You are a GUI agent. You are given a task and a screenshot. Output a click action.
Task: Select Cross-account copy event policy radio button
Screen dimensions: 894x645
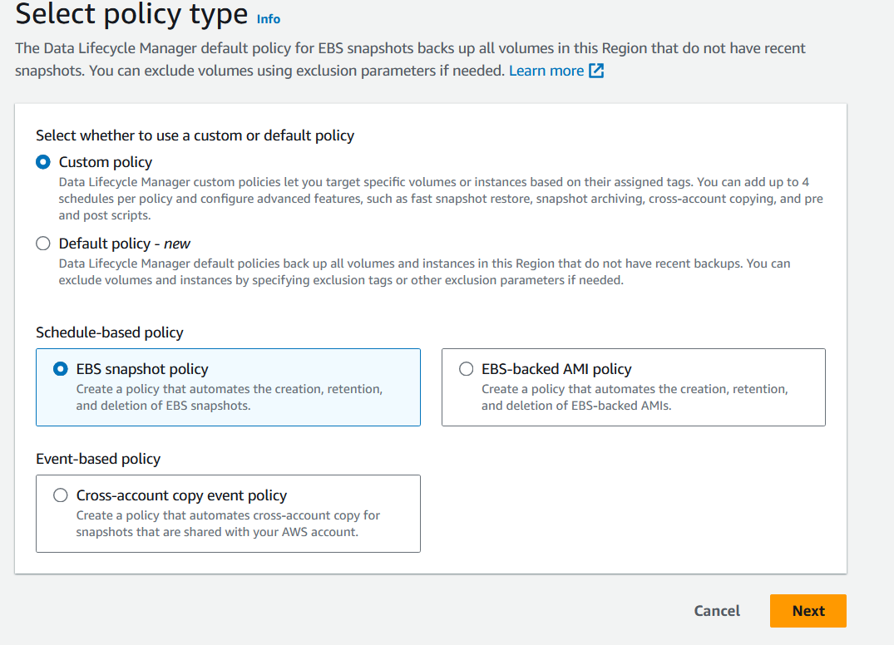(61, 495)
